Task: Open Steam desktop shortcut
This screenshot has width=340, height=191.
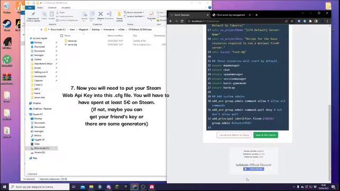Action: 7,25
